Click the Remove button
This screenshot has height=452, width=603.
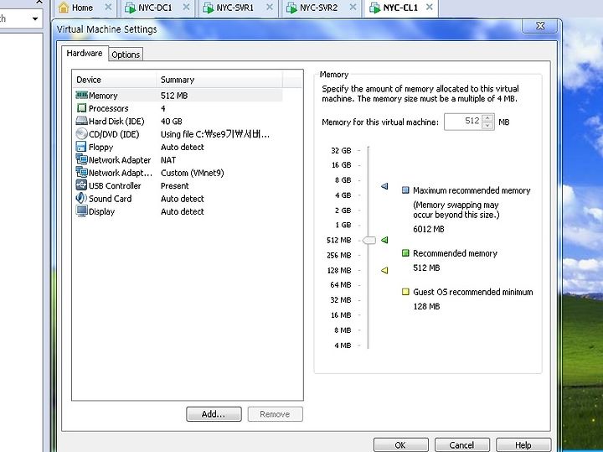pos(275,414)
